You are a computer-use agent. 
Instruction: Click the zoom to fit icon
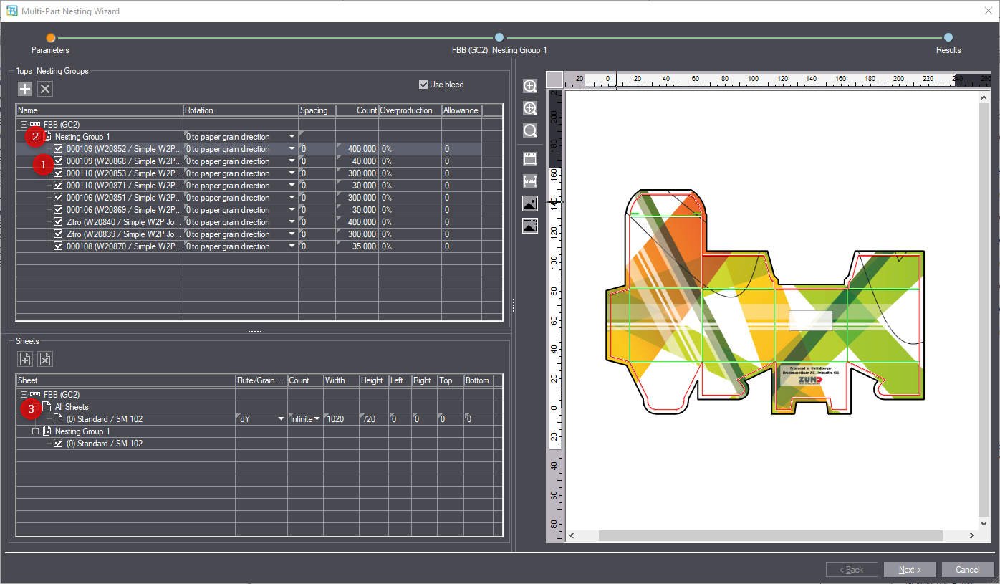530,108
